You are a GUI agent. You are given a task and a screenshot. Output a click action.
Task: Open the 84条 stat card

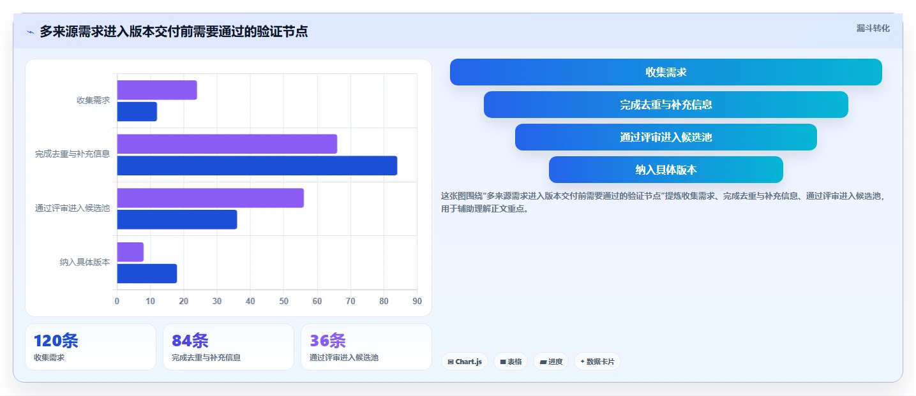click(229, 347)
